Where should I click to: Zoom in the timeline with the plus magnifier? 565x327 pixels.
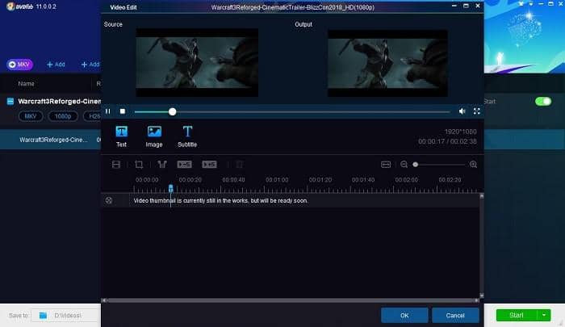click(x=474, y=165)
